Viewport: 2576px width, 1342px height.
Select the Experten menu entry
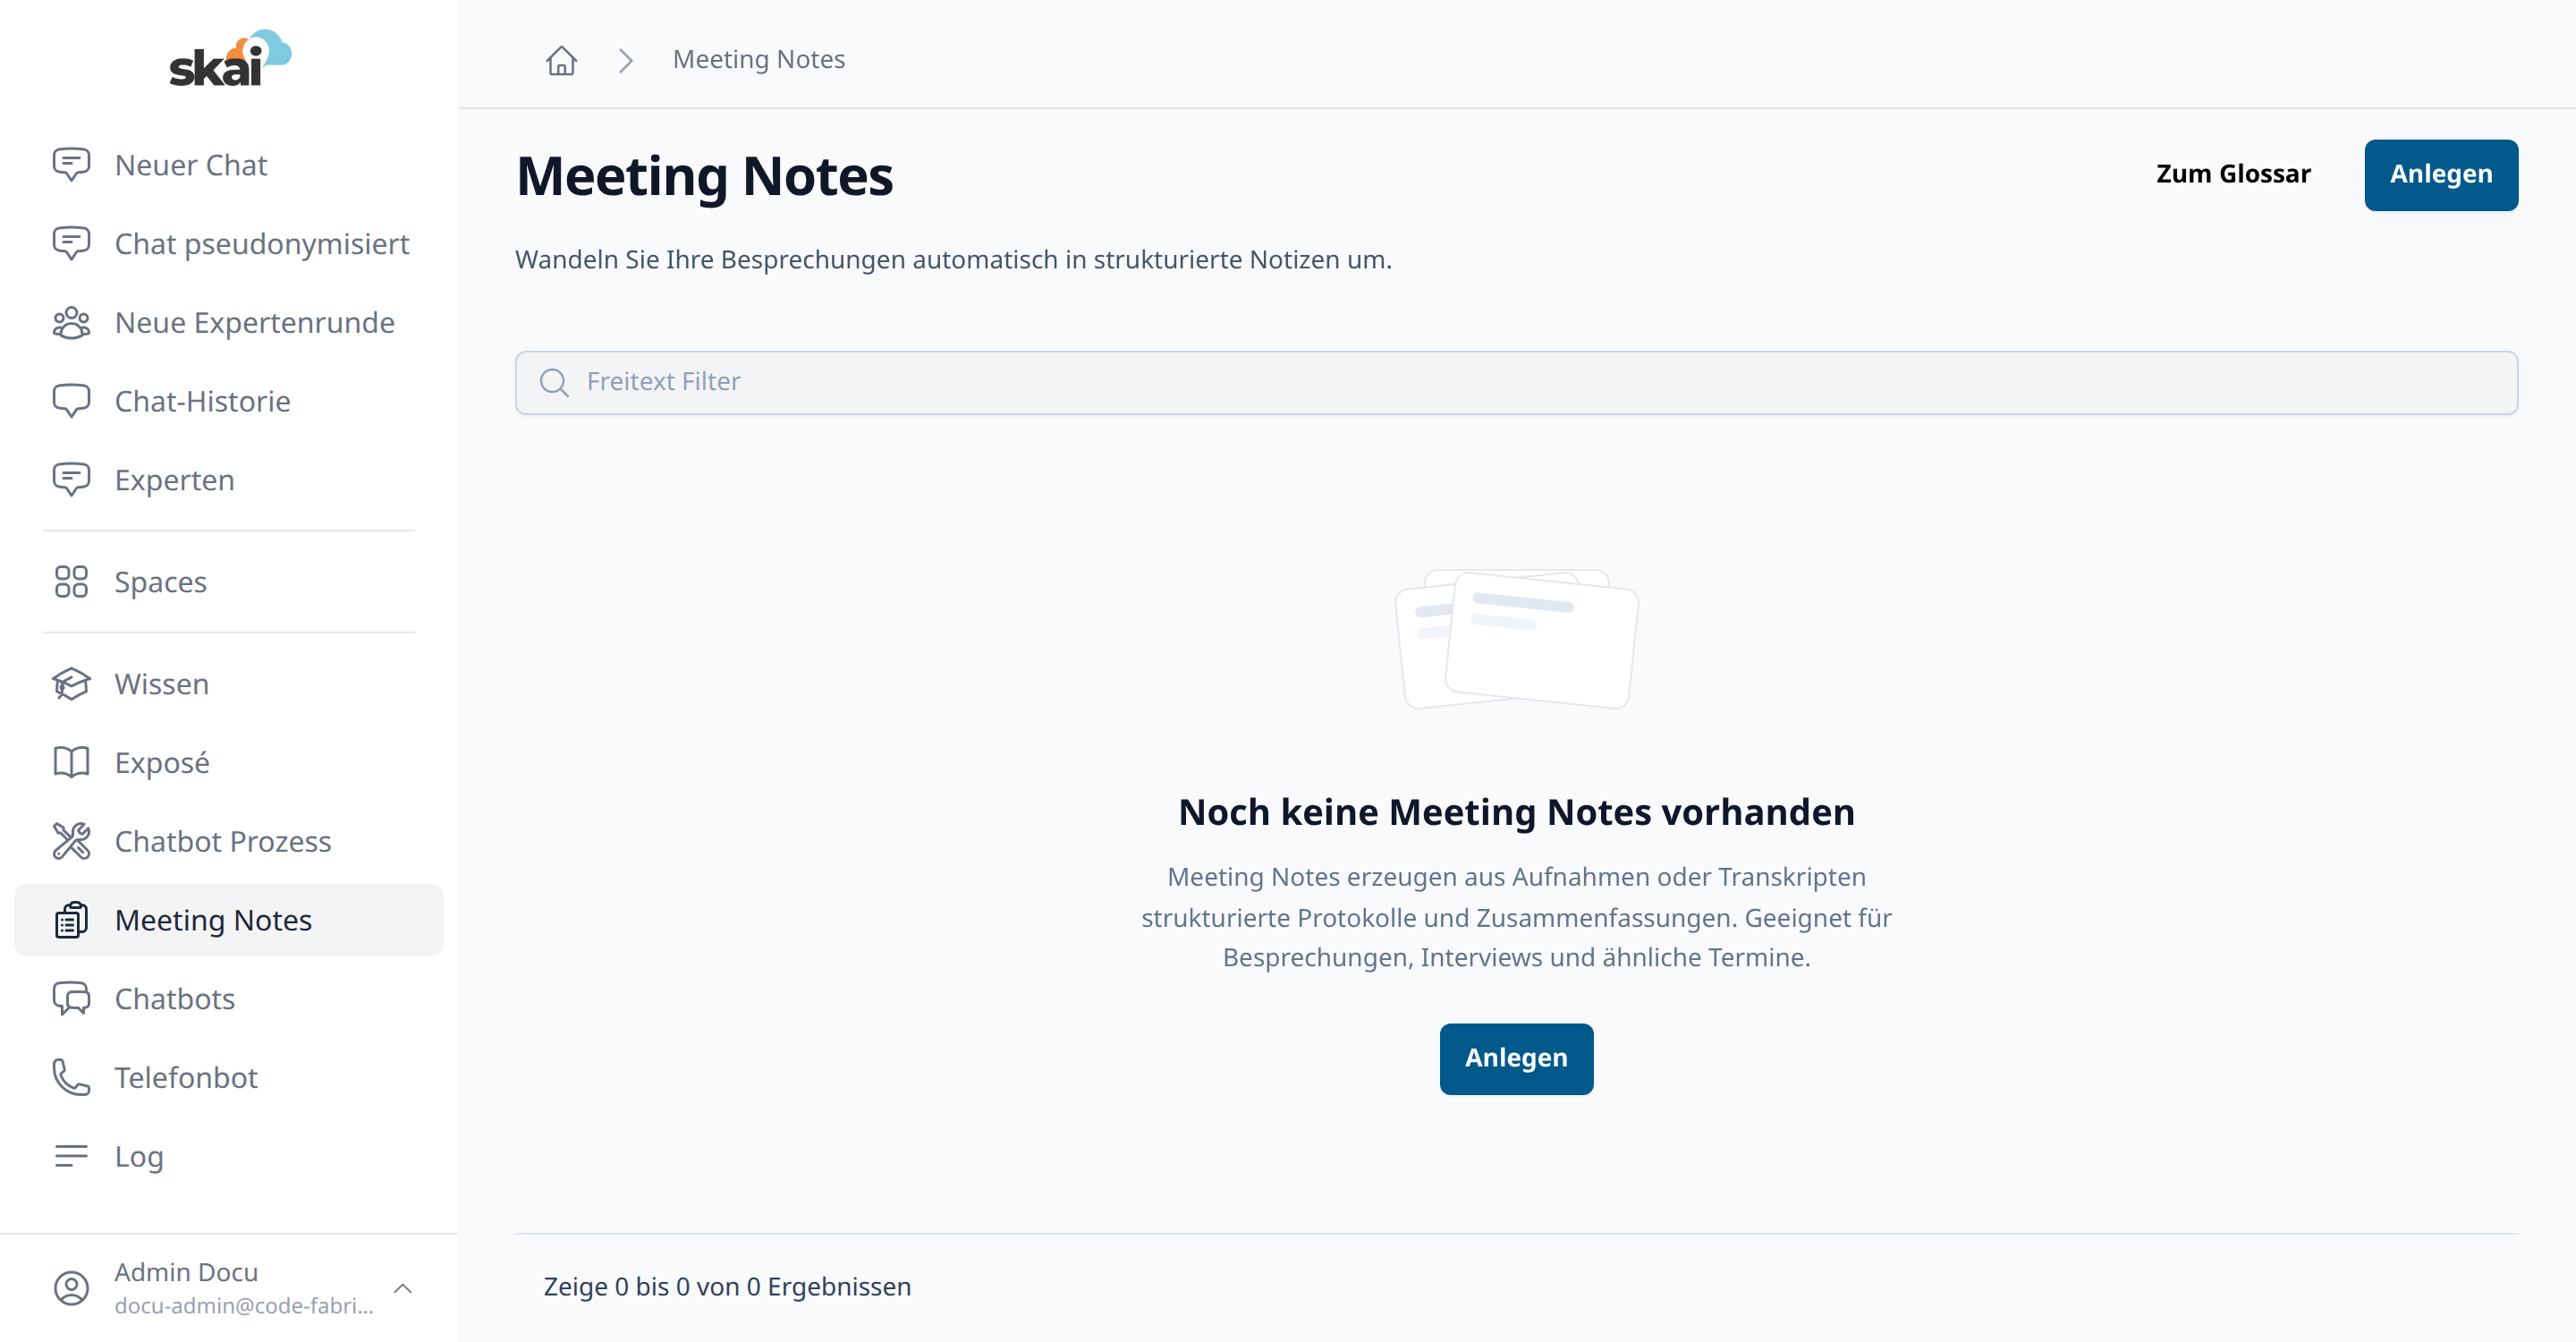pyautogui.click(x=229, y=480)
